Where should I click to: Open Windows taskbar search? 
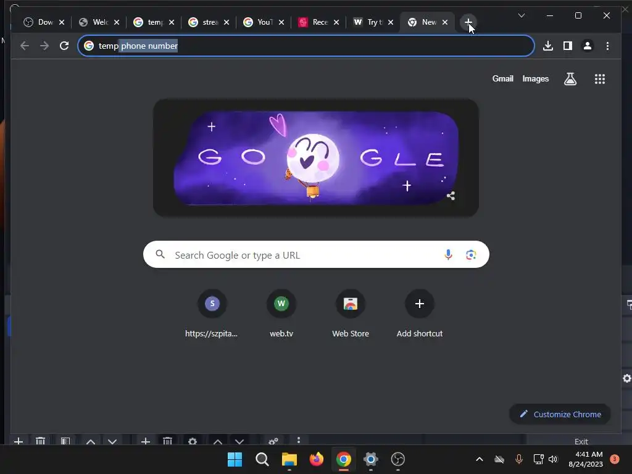[x=262, y=459]
